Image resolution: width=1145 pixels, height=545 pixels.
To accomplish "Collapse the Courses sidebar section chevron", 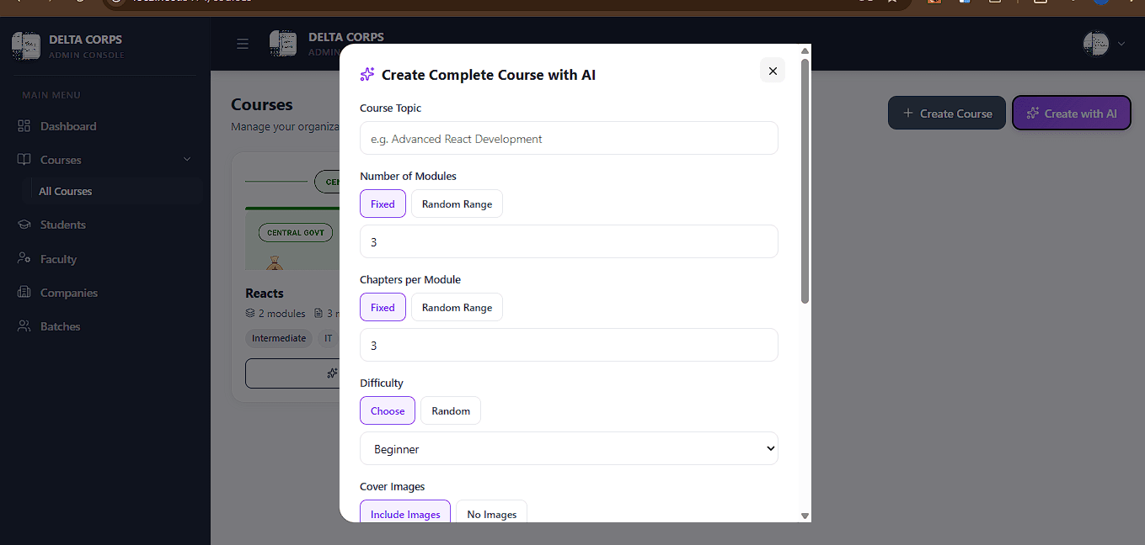I will pos(187,160).
